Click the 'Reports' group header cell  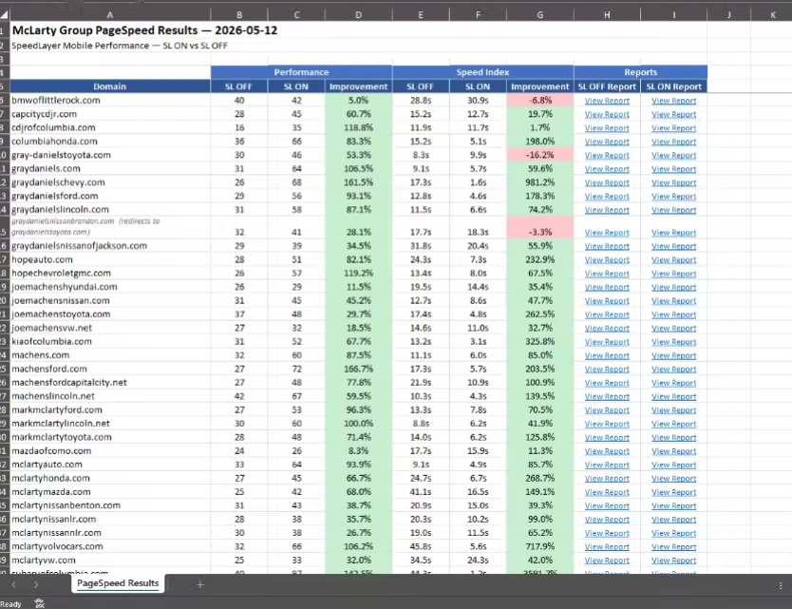pyautogui.click(x=640, y=72)
